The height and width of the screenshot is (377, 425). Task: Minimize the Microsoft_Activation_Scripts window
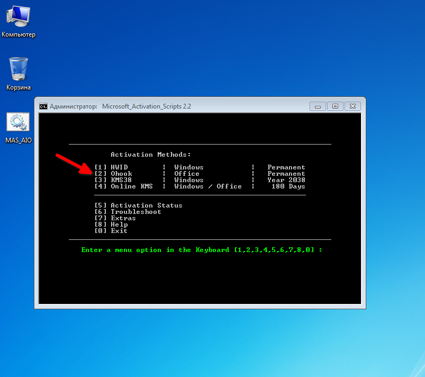[318, 106]
